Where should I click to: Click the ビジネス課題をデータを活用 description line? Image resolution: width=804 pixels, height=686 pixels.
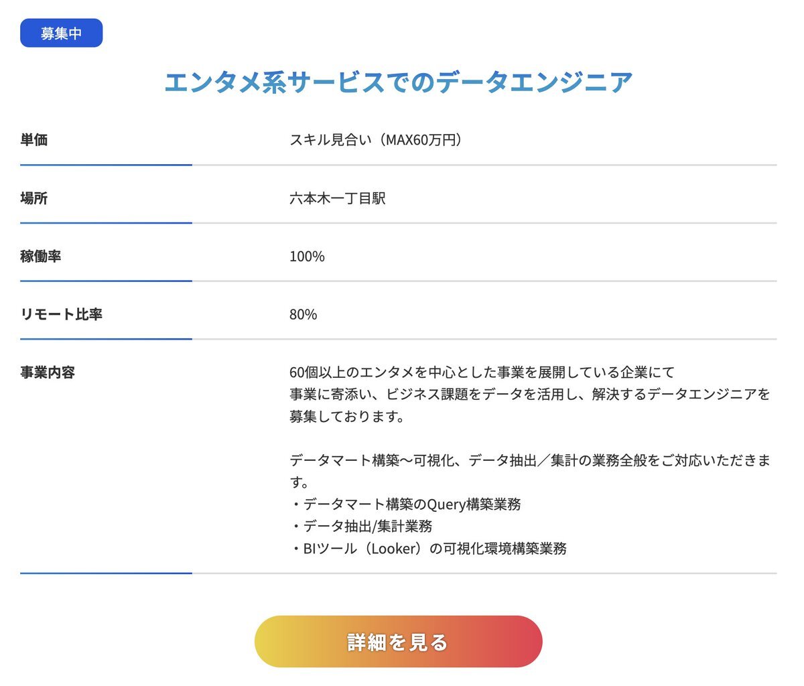click(530, 394)
